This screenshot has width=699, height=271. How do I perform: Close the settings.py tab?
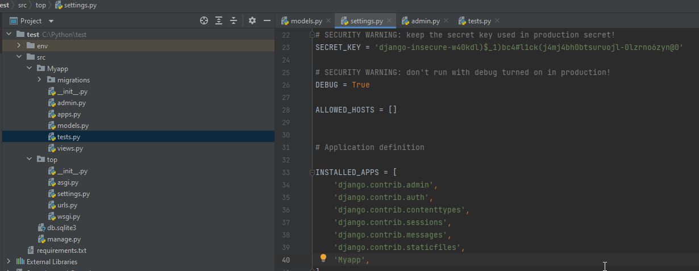[390, 21]
